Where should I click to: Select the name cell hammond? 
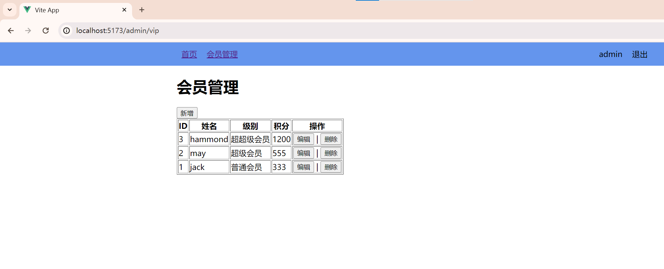(x=209, y=139)
